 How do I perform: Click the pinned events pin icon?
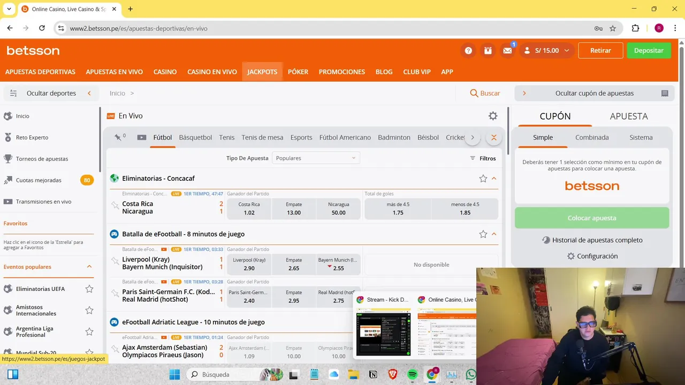pyautogui.click(x=118, y=137)
